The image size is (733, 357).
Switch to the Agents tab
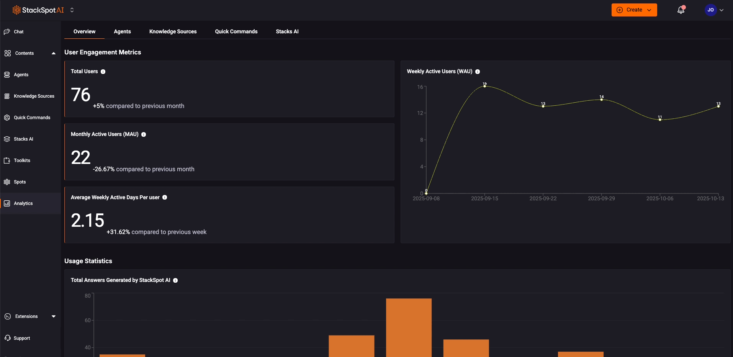pos(122,31)
